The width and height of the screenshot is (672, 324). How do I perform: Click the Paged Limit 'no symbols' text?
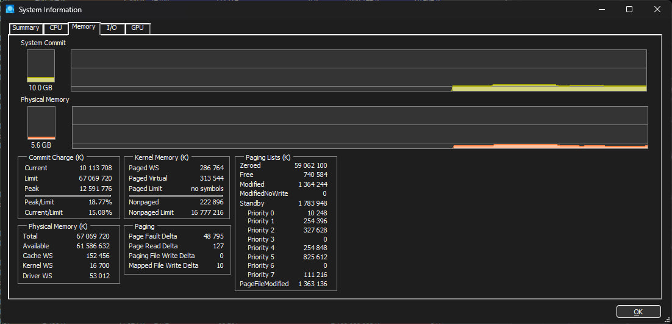pos(207,189)
